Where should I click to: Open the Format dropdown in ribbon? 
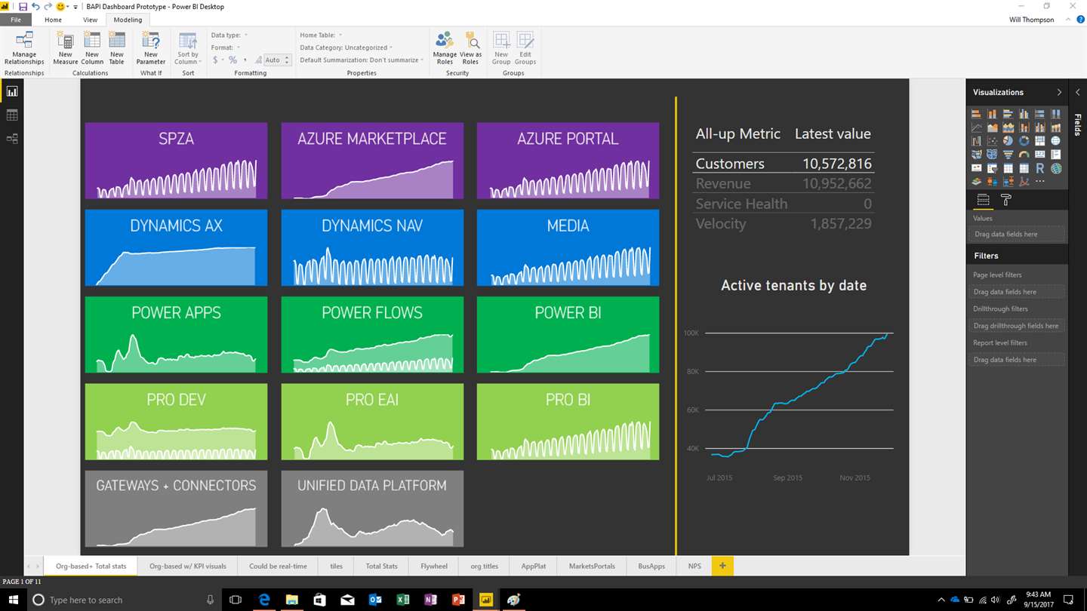pos(226,48)
